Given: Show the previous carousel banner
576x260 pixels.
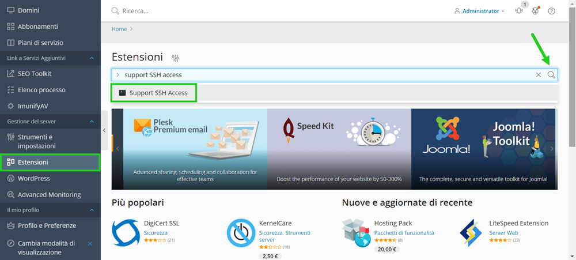Looking at the screenshot, I should tap(118, 149).
